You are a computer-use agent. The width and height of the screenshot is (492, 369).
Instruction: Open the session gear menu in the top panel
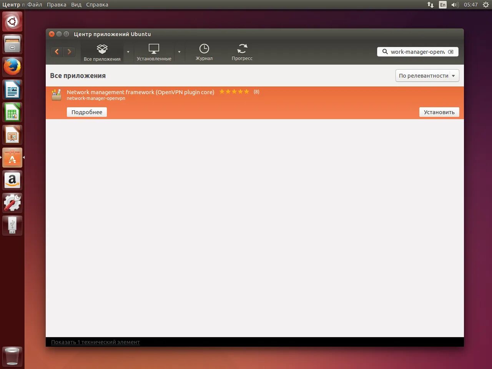coord(485,5)
